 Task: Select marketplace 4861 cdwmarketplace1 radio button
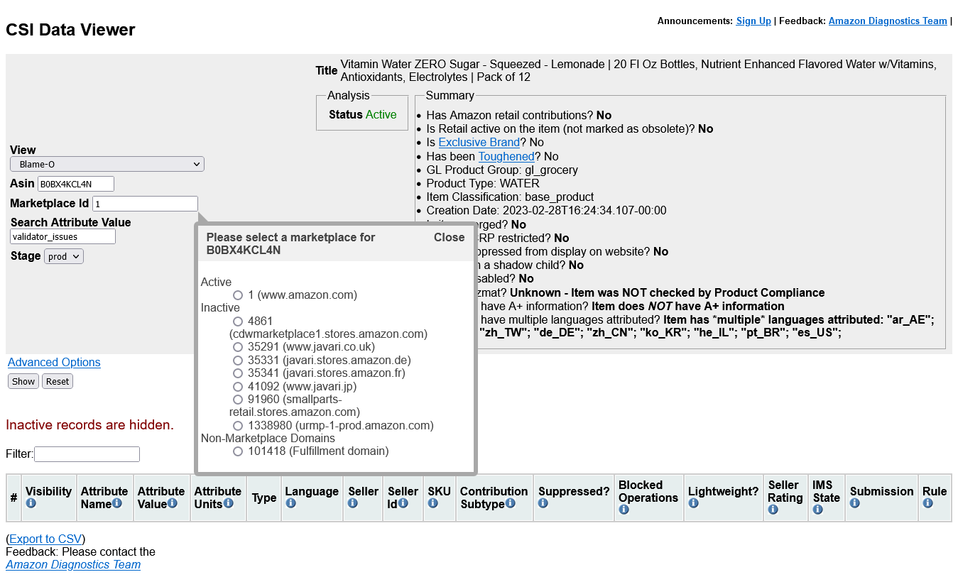(x=238, y=322)
